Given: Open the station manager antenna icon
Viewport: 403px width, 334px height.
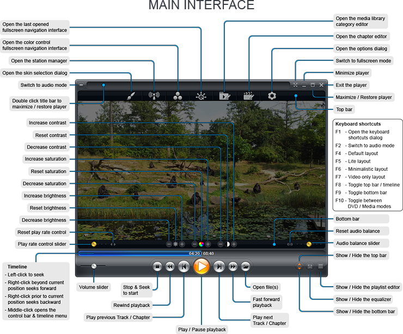Looking at the screenshot, I should [154, 96].
